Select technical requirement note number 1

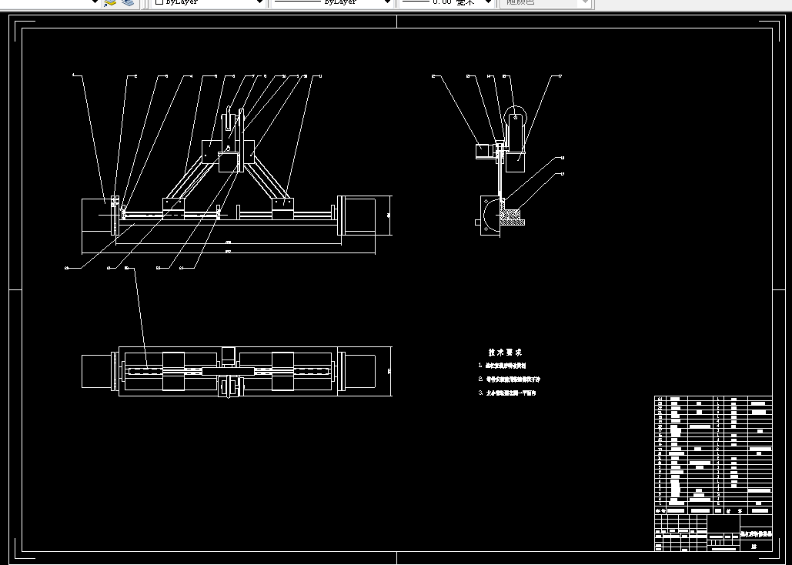[503, 366]
